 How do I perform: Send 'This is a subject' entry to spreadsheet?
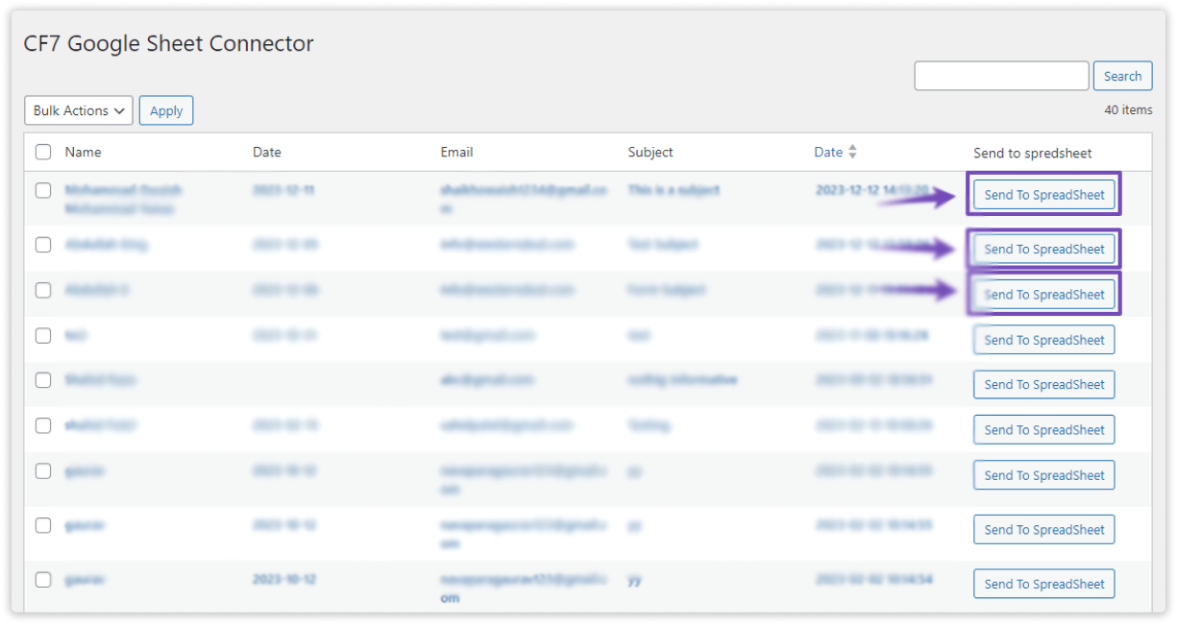click(1044, 195)
